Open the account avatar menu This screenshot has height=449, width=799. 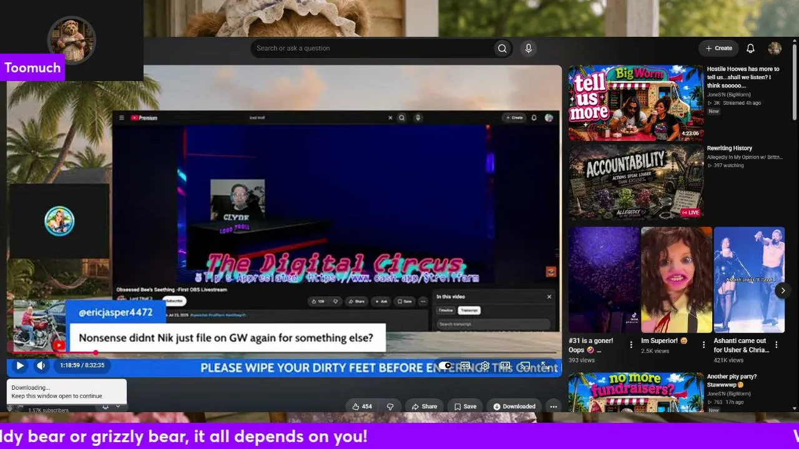(775, 49)
